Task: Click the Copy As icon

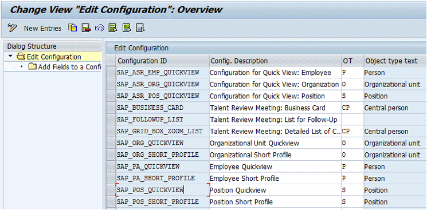Action: pos(73,27)
